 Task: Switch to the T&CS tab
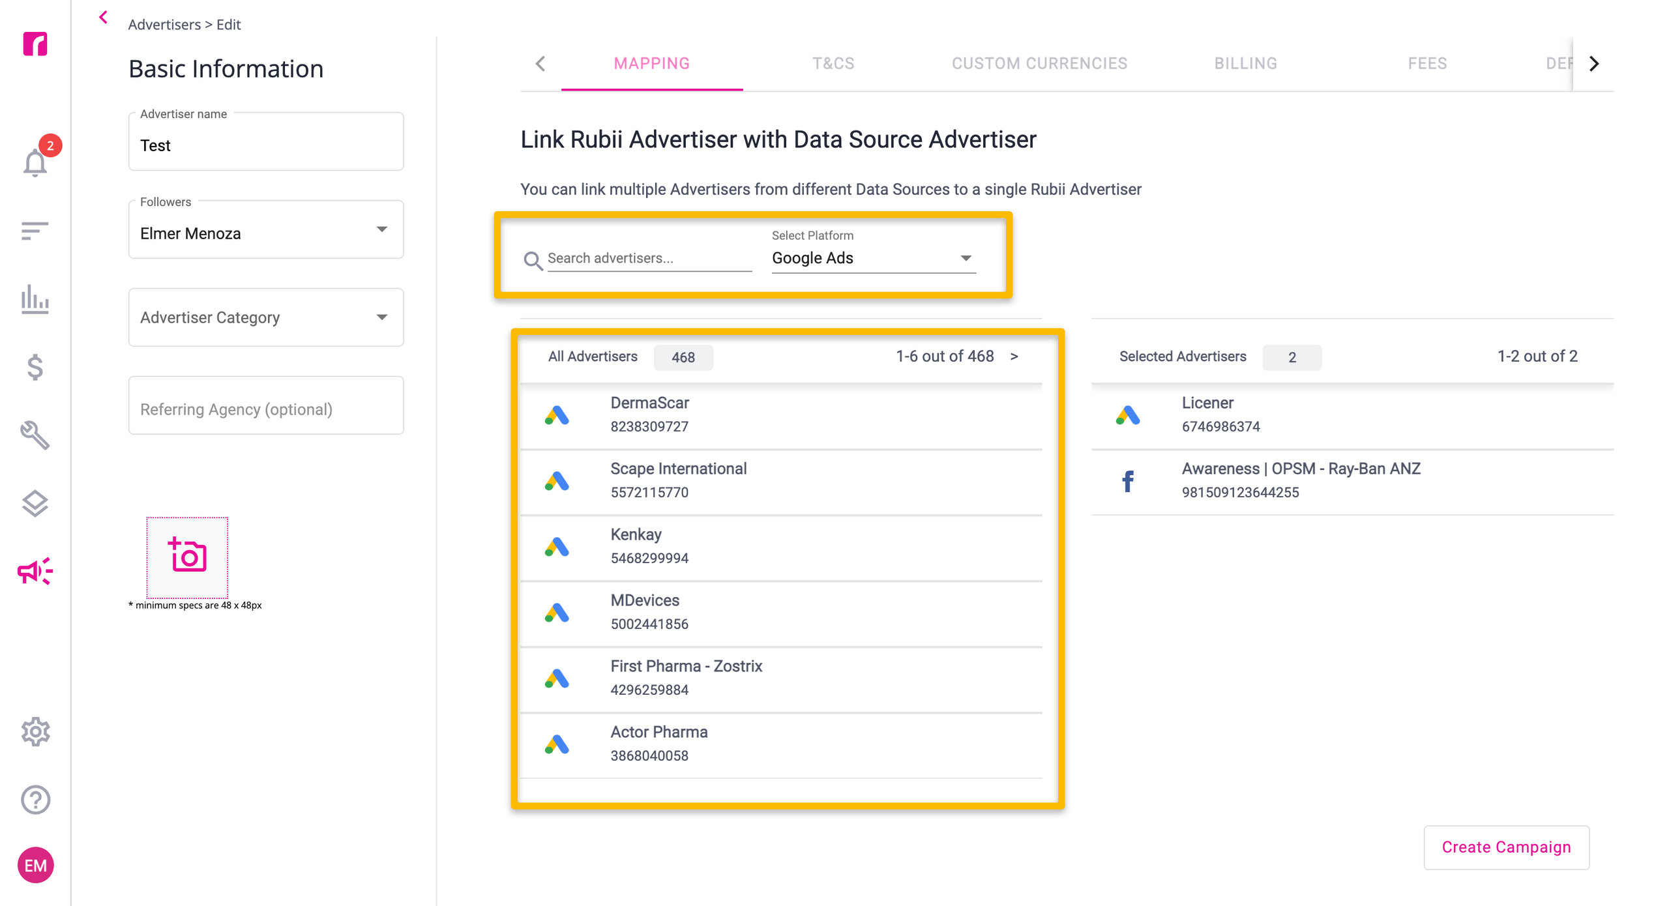(x=833, y=63)
